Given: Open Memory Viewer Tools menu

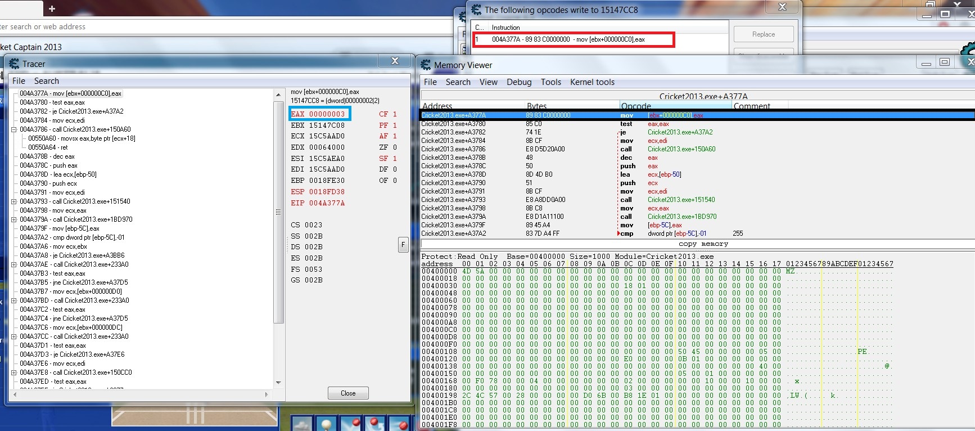Looking at the screenshot, I should tap(550, 82).
